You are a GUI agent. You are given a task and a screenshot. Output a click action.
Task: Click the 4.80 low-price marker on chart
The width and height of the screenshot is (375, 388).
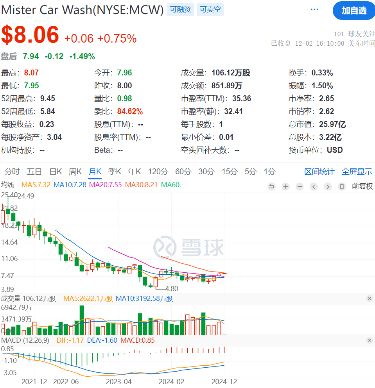tap(172, 288)
